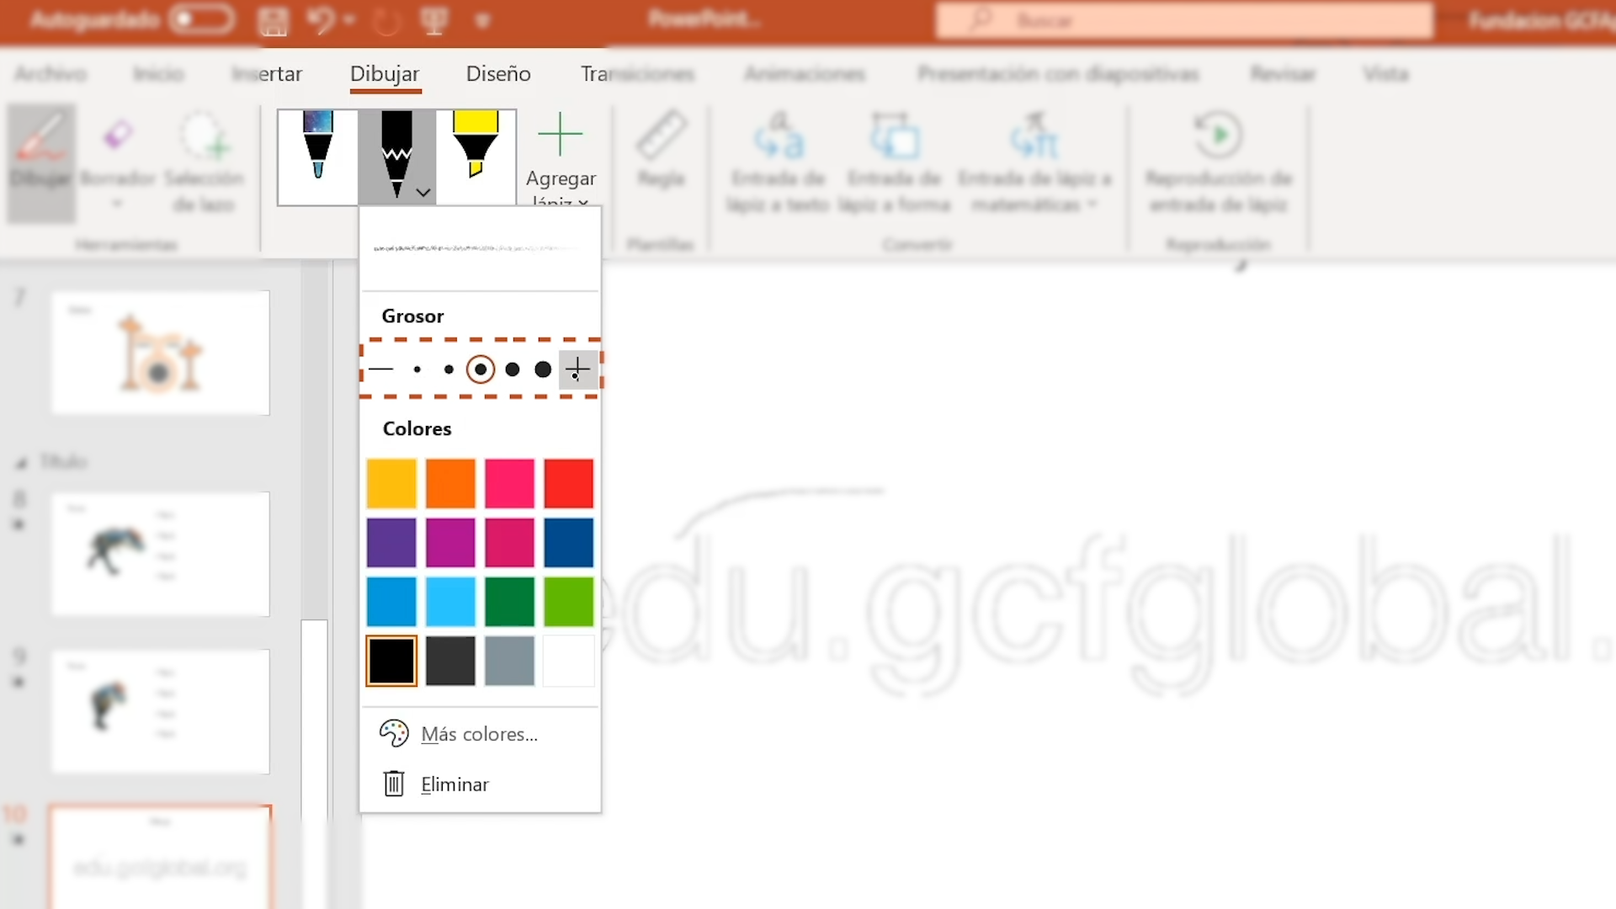The width and height of the screenshot is (1616, 909).
Task: Activate the Dibujar draw tool button
Action: point(41,162)
